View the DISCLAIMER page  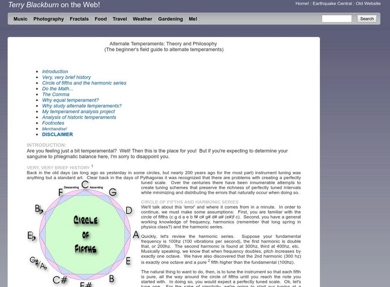tap(57, 135)
